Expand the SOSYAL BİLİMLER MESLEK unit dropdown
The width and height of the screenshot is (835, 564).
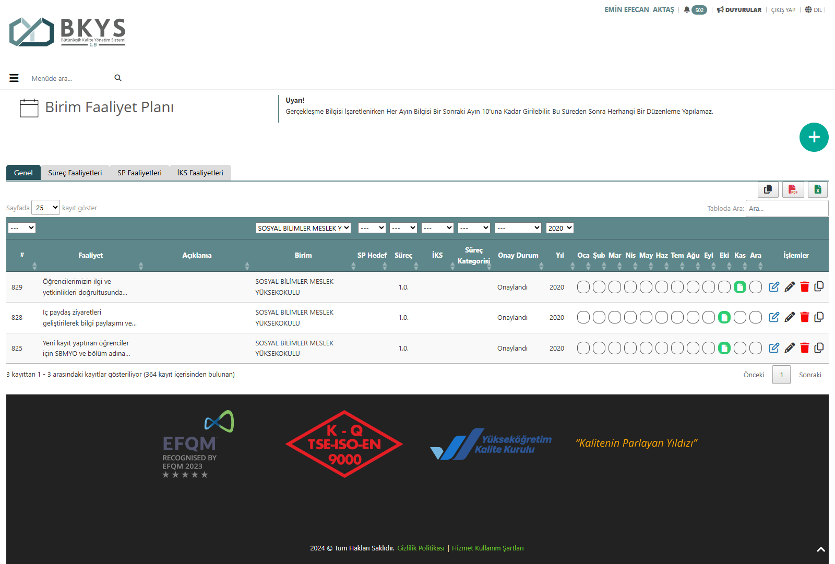[303, 228]
